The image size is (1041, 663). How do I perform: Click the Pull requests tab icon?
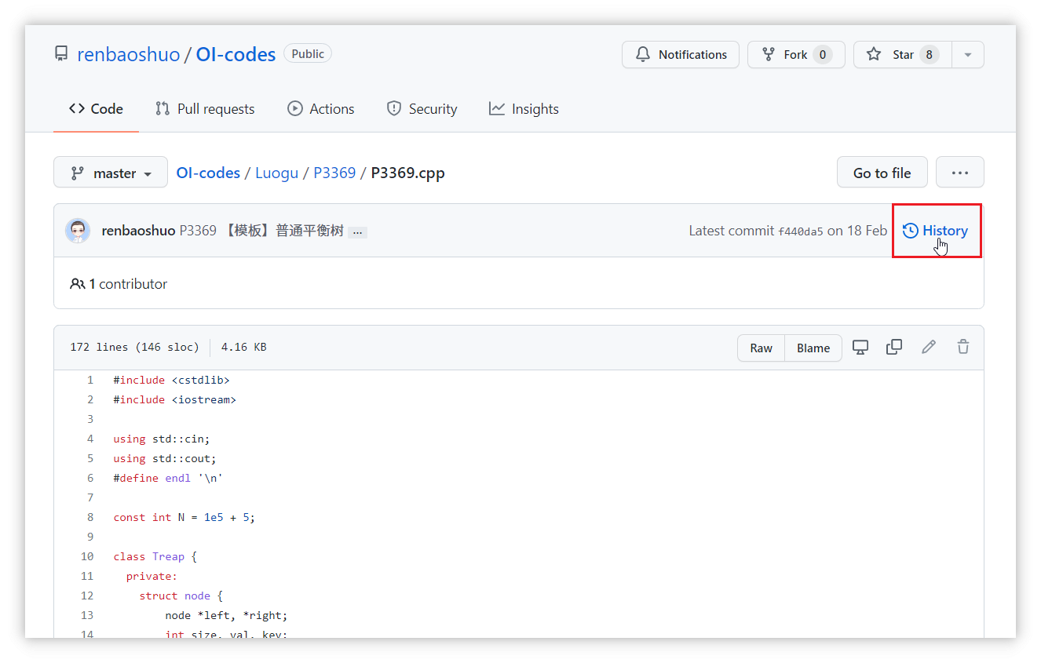click(163, 108)
